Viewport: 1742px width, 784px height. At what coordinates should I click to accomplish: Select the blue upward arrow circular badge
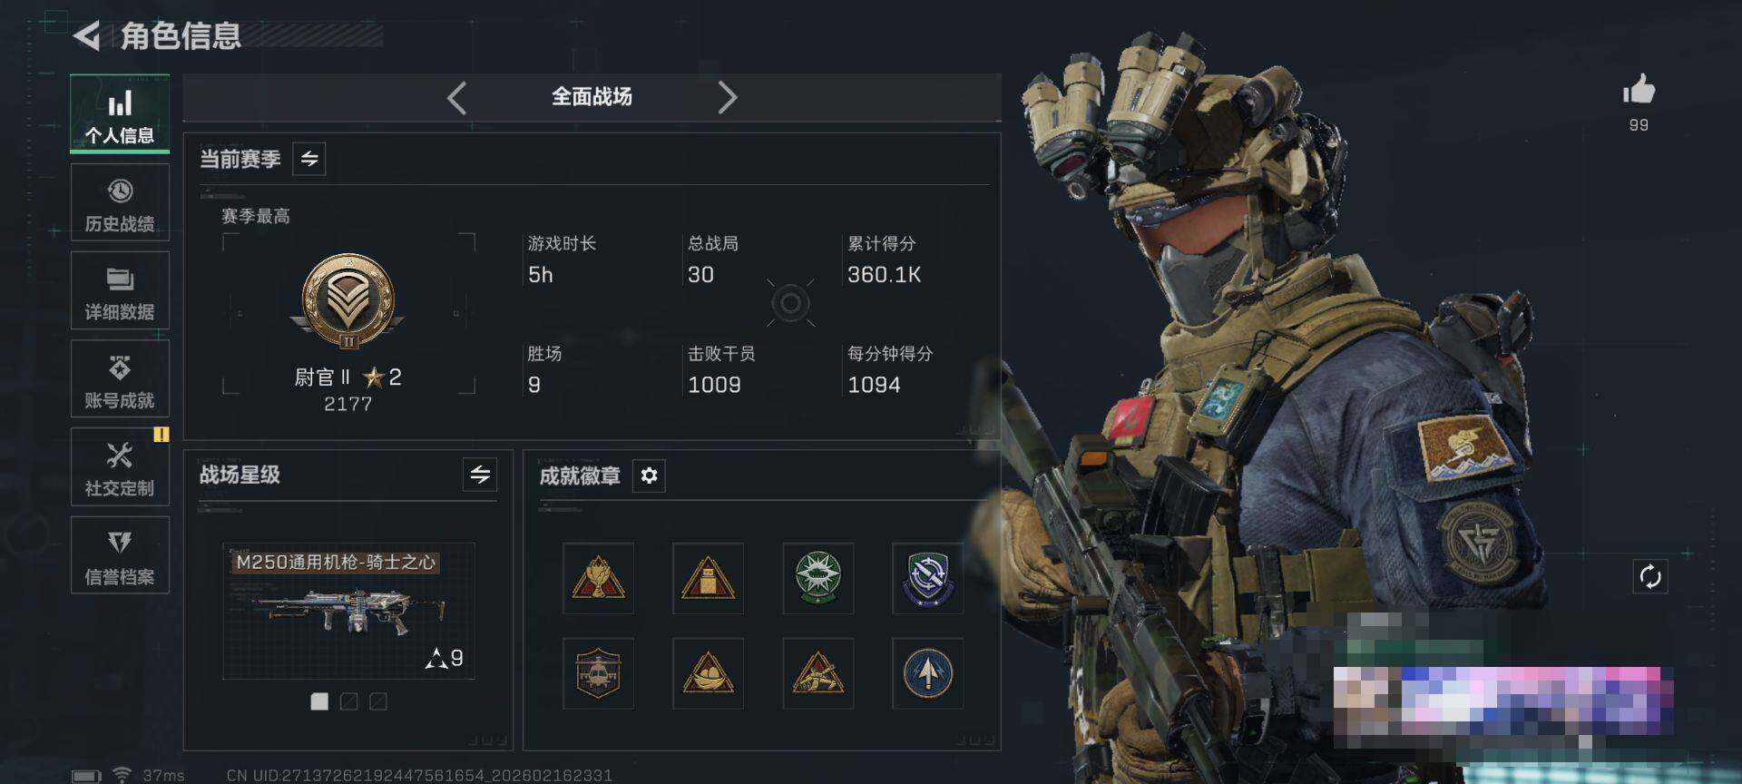(x=927, y=673)
